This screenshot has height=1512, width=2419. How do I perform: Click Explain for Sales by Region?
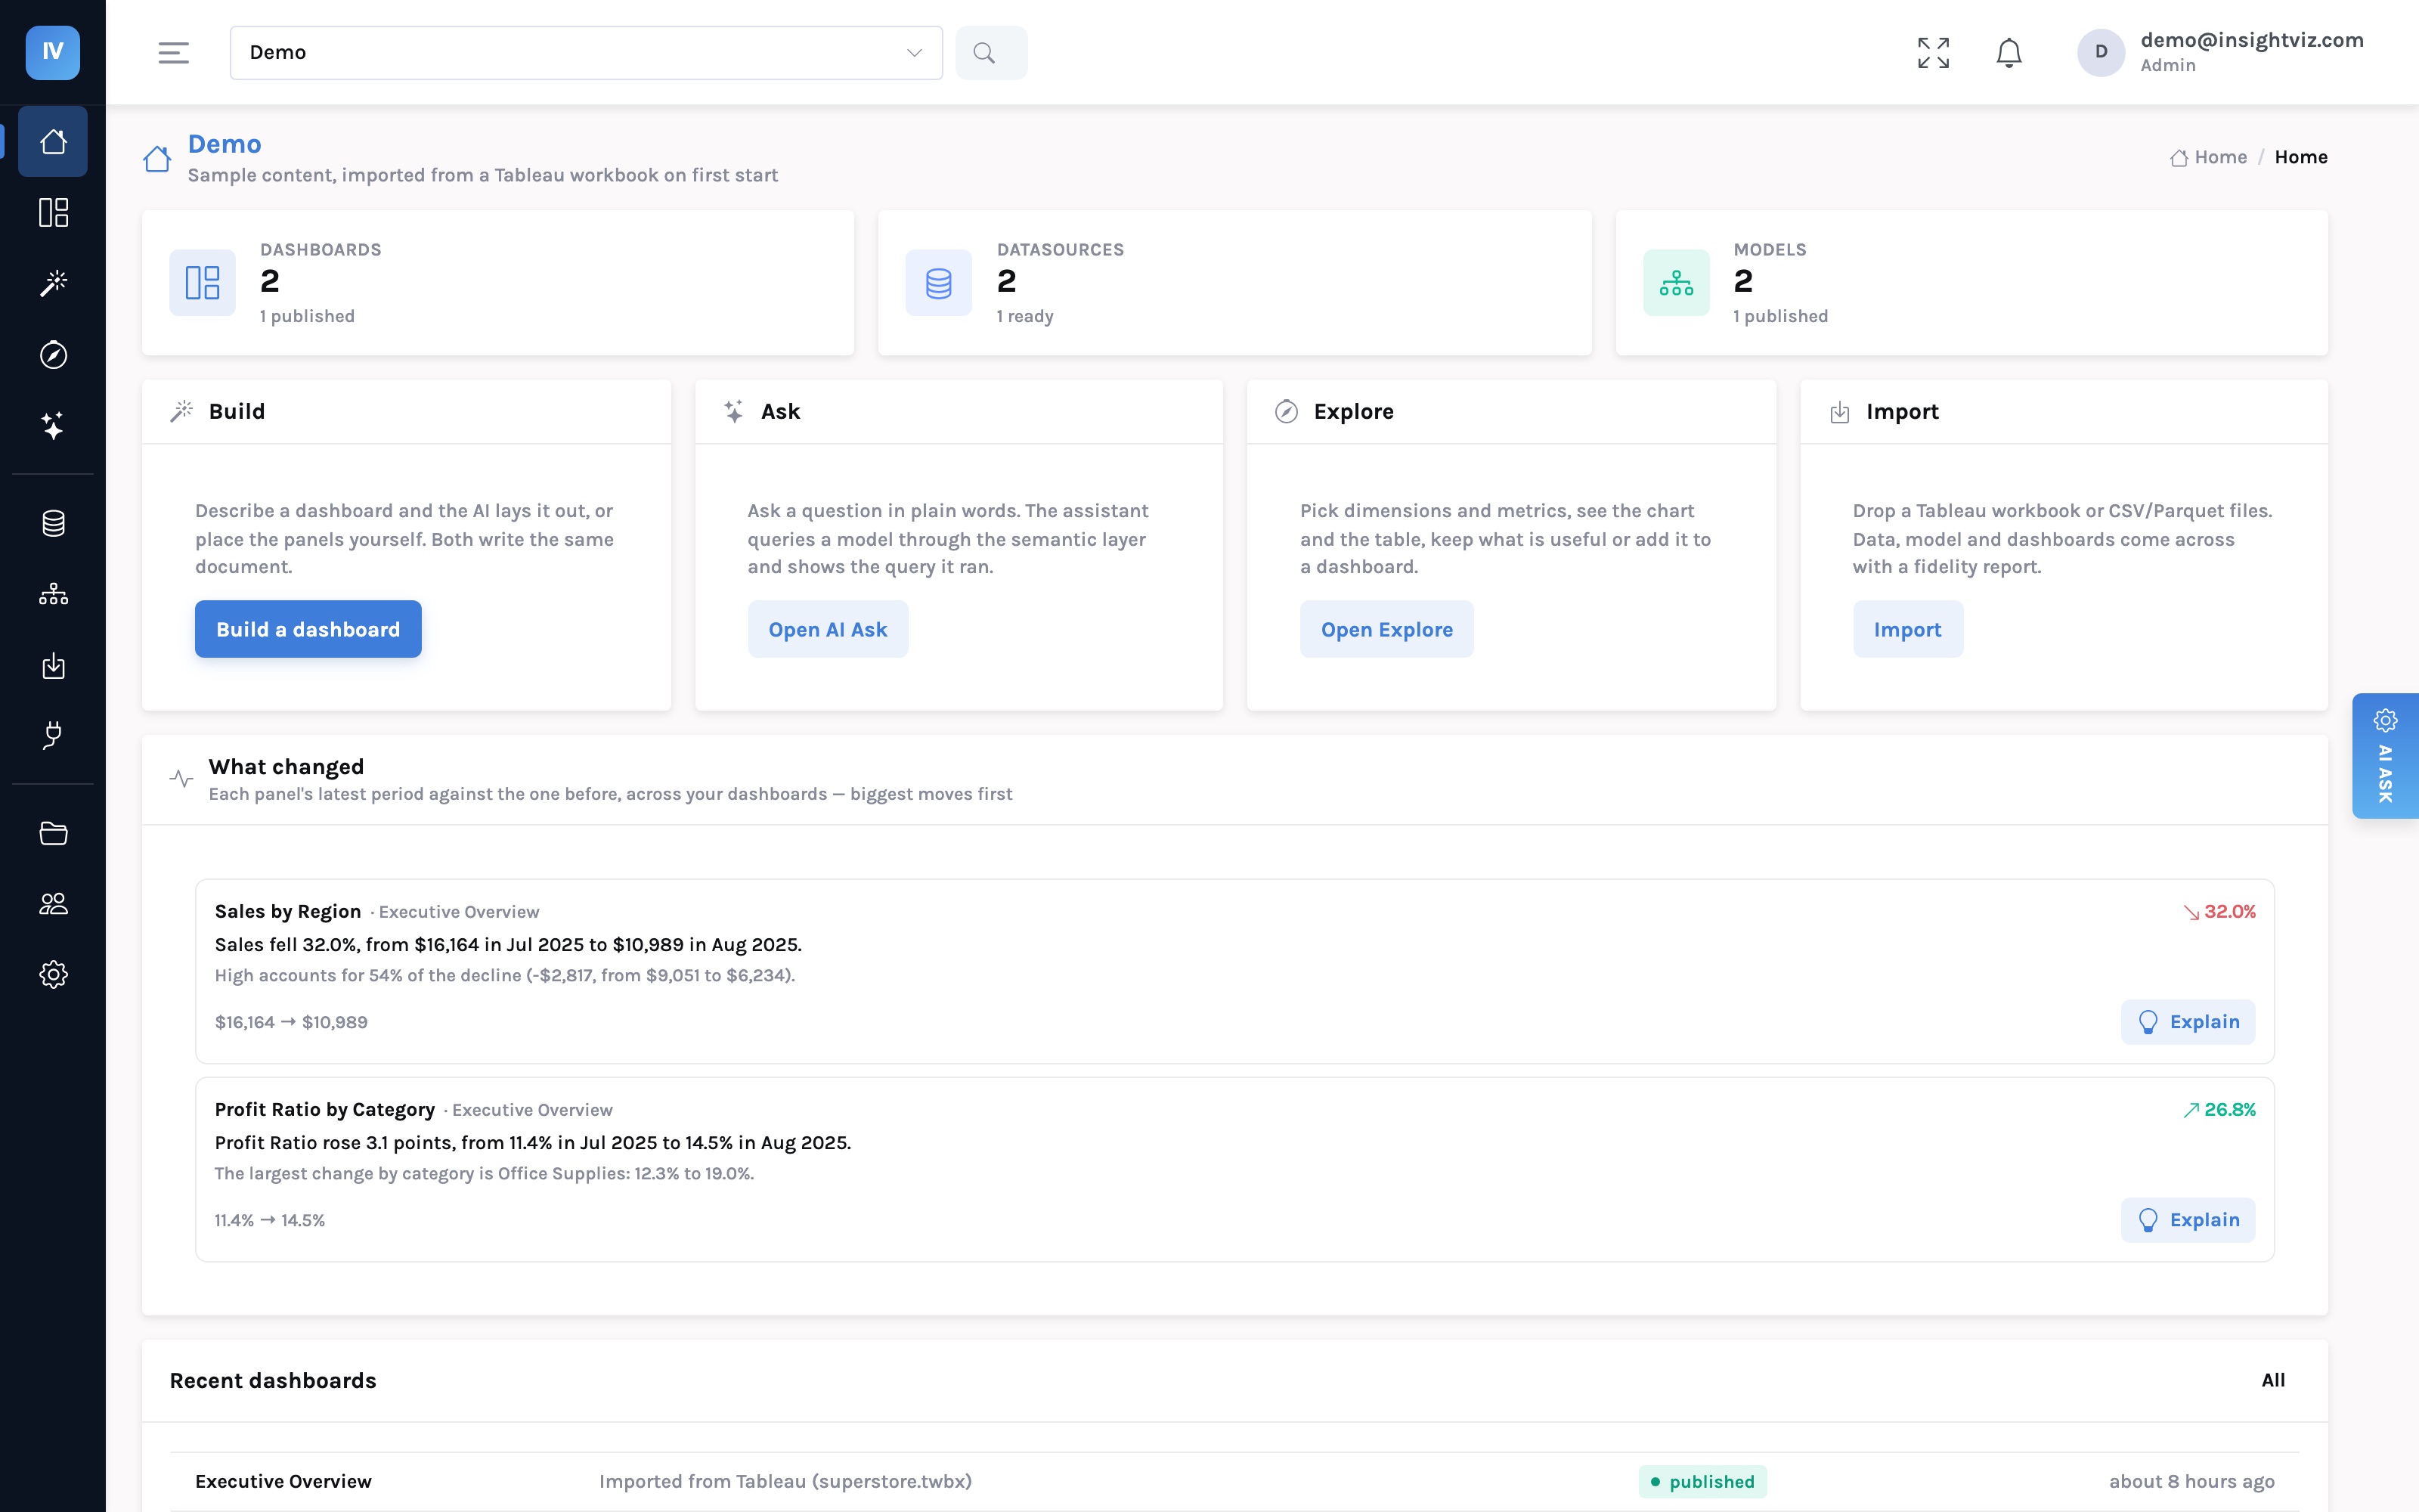(2188, 1021)
